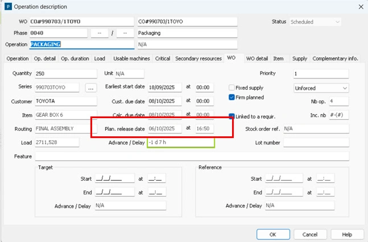Switch to the Op. duration tab
This screenshot has height=242, width=368.
point(75,59)
